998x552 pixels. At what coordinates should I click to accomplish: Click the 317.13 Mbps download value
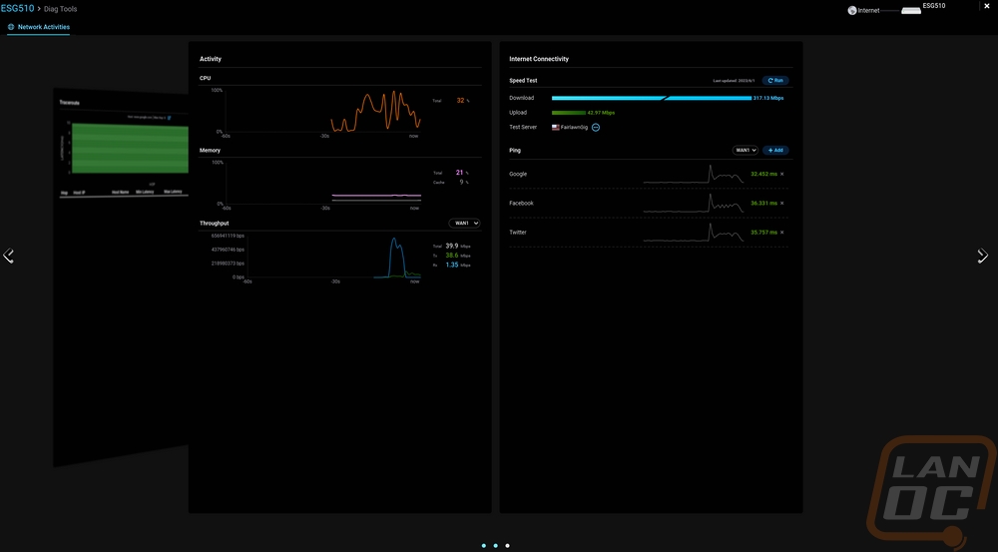[768, 98]
